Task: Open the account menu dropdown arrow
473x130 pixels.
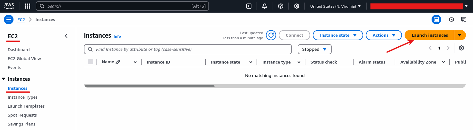Action: coord(466,6)
